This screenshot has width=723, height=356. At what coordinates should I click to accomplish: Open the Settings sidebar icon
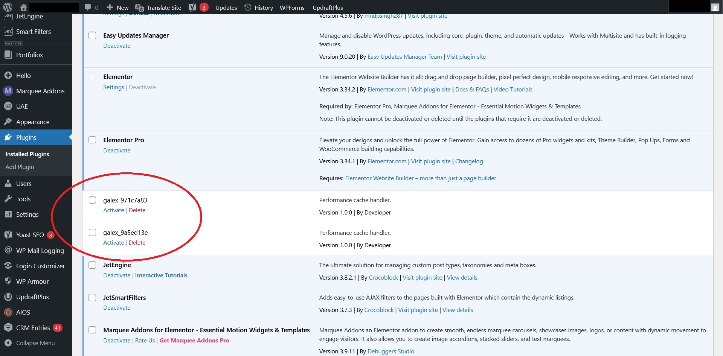pyautogui.click(x=8, y=215)
